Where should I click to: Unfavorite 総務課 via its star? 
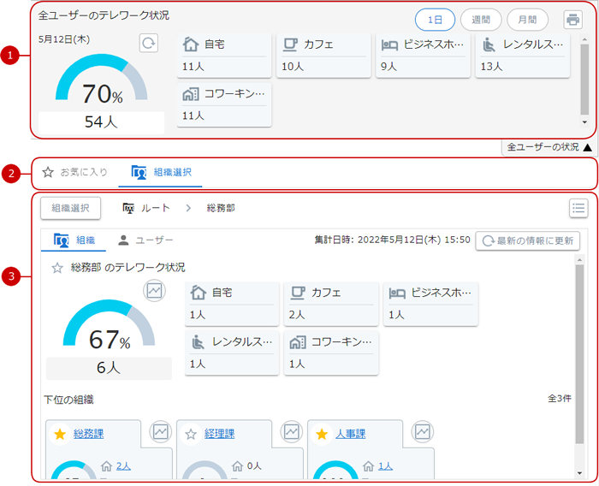point(60,434)
